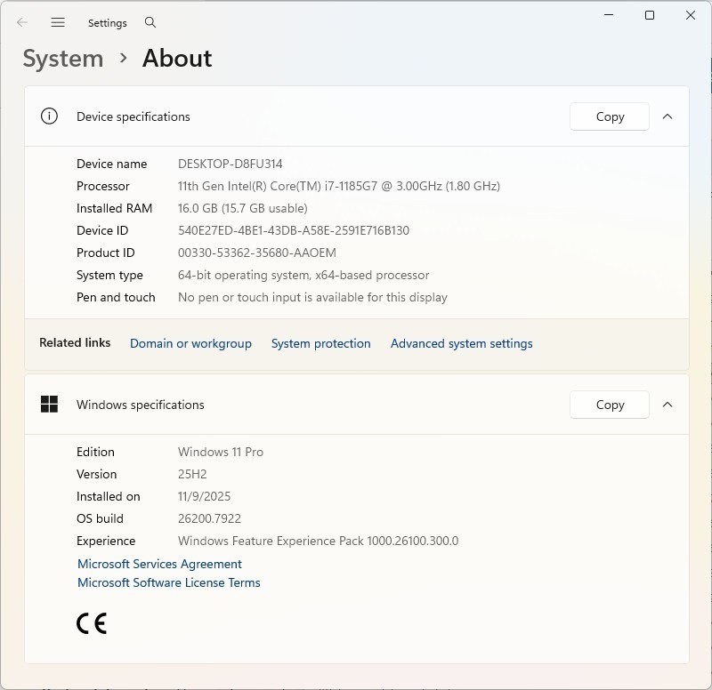Screen dimensions: 712x690
Task: Copy the Windows specifications
Action: (x=610, y=405)
